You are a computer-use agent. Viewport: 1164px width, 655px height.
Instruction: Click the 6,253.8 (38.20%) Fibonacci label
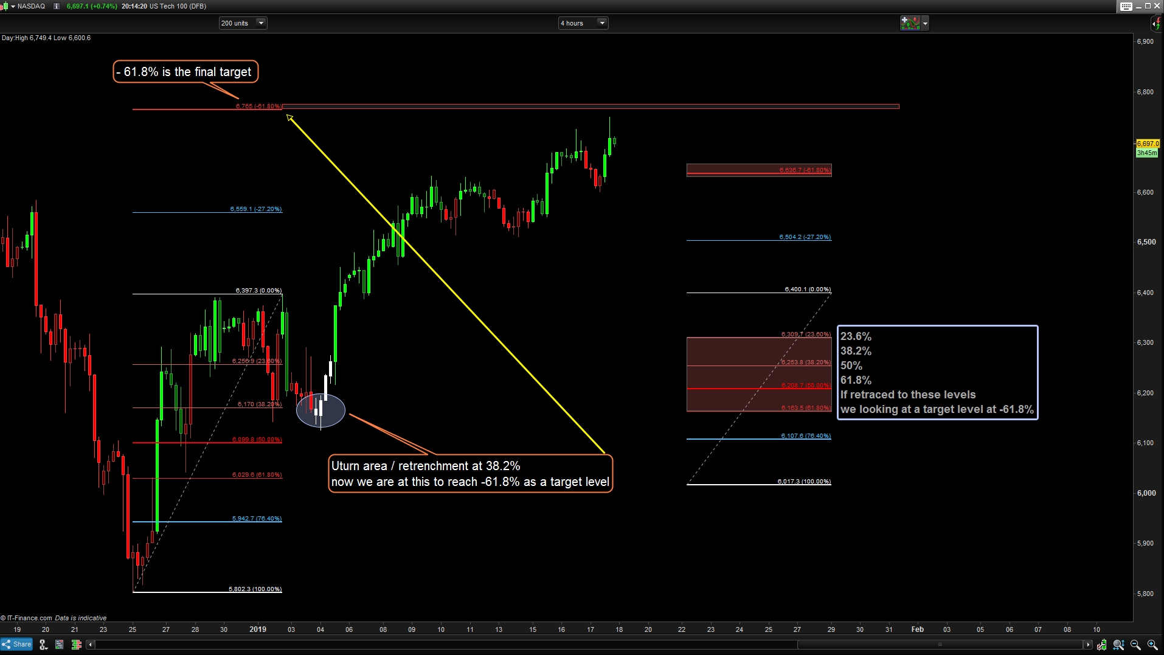pyautogui.click(x=806, y=362)
